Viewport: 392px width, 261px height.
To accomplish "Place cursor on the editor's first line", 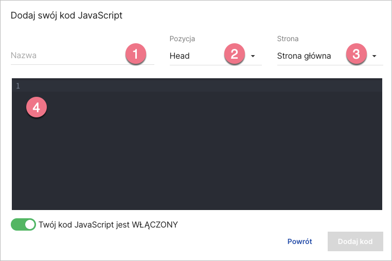I will 201,86.
